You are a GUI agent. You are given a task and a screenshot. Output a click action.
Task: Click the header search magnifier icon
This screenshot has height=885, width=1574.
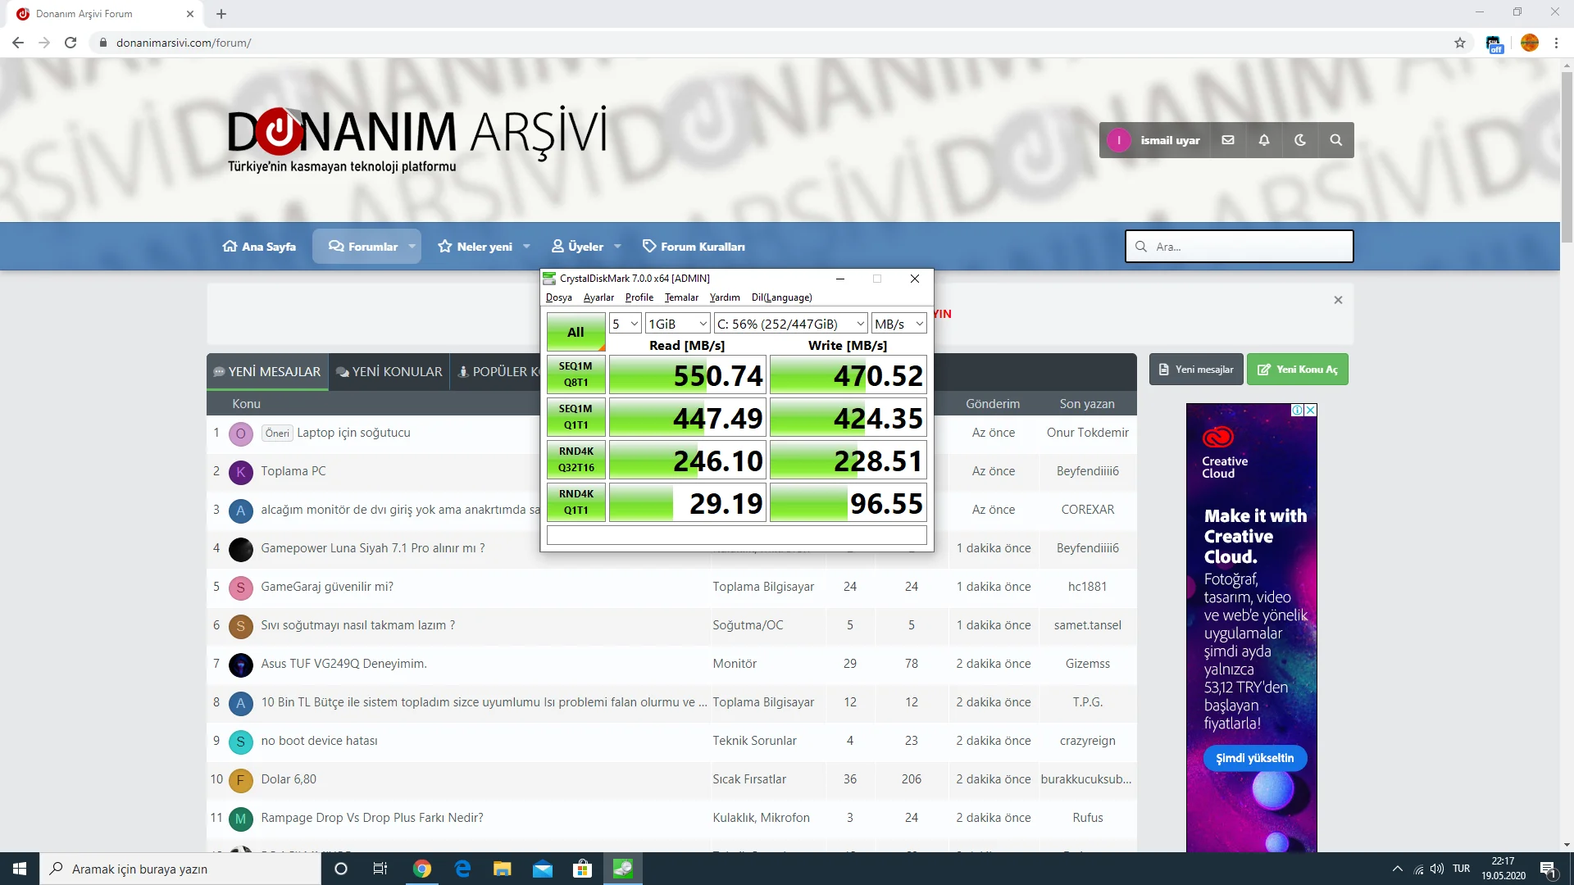(x=1335, y=140)
